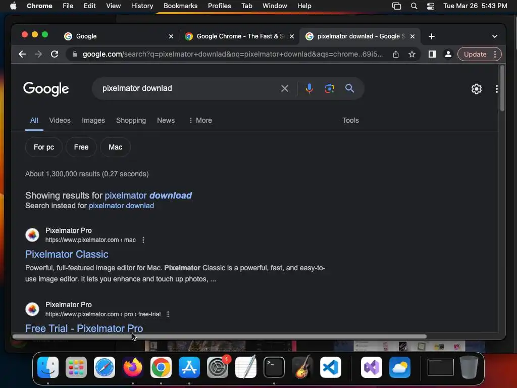Go back to the previous page

click(22, 54)
